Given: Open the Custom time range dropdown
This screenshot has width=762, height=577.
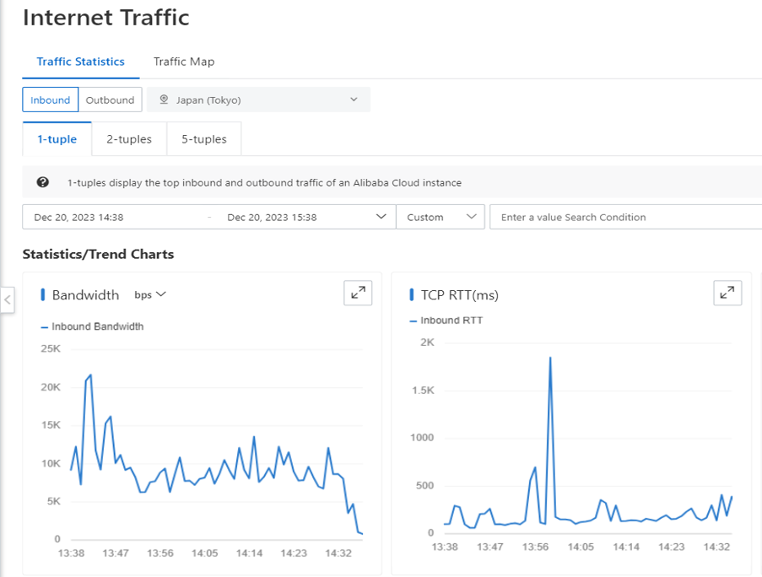Looking at the screenshot, I should 440,217.
